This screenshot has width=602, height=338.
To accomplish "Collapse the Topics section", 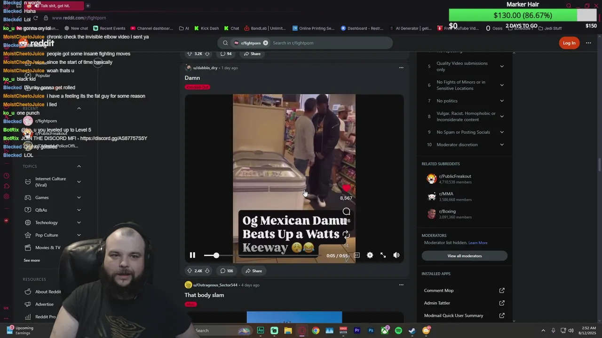I will [79, 167].
